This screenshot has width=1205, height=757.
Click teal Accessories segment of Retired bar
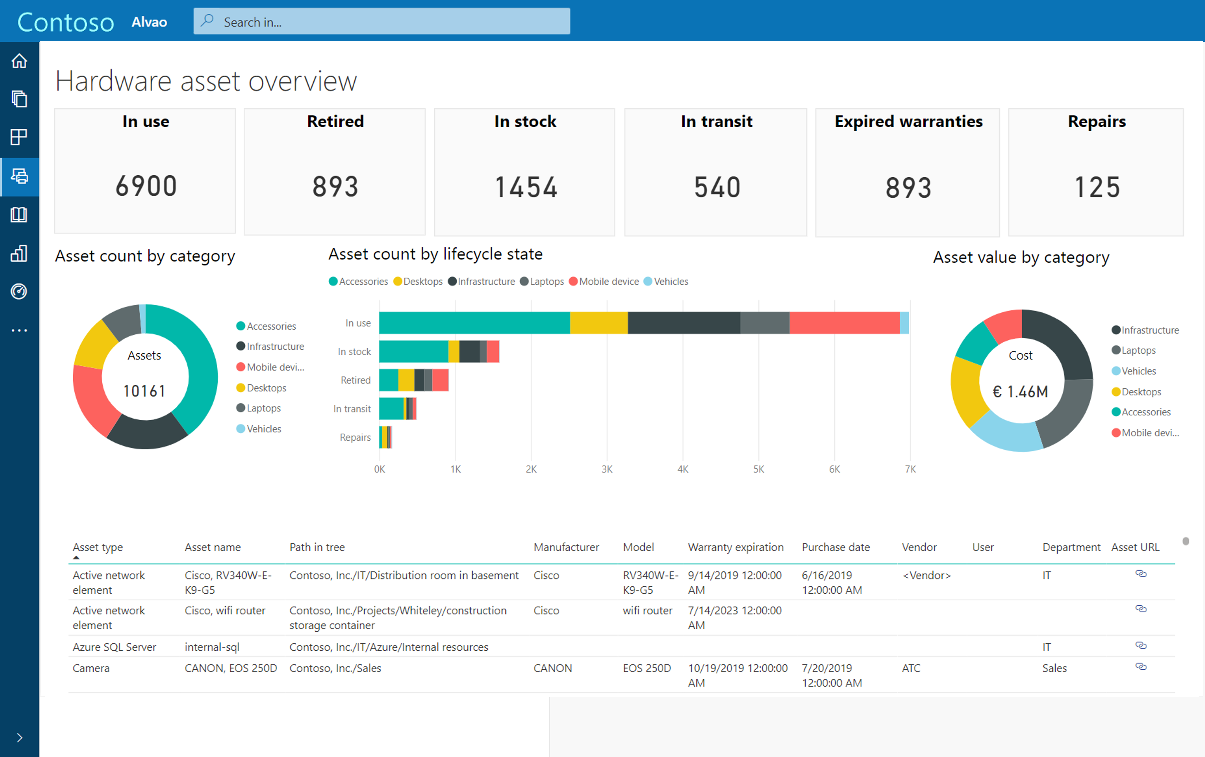click(389, 380)
